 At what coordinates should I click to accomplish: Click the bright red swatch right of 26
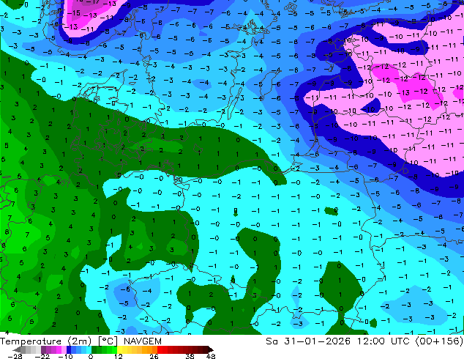pyautogui.click(x=160, y=349)
